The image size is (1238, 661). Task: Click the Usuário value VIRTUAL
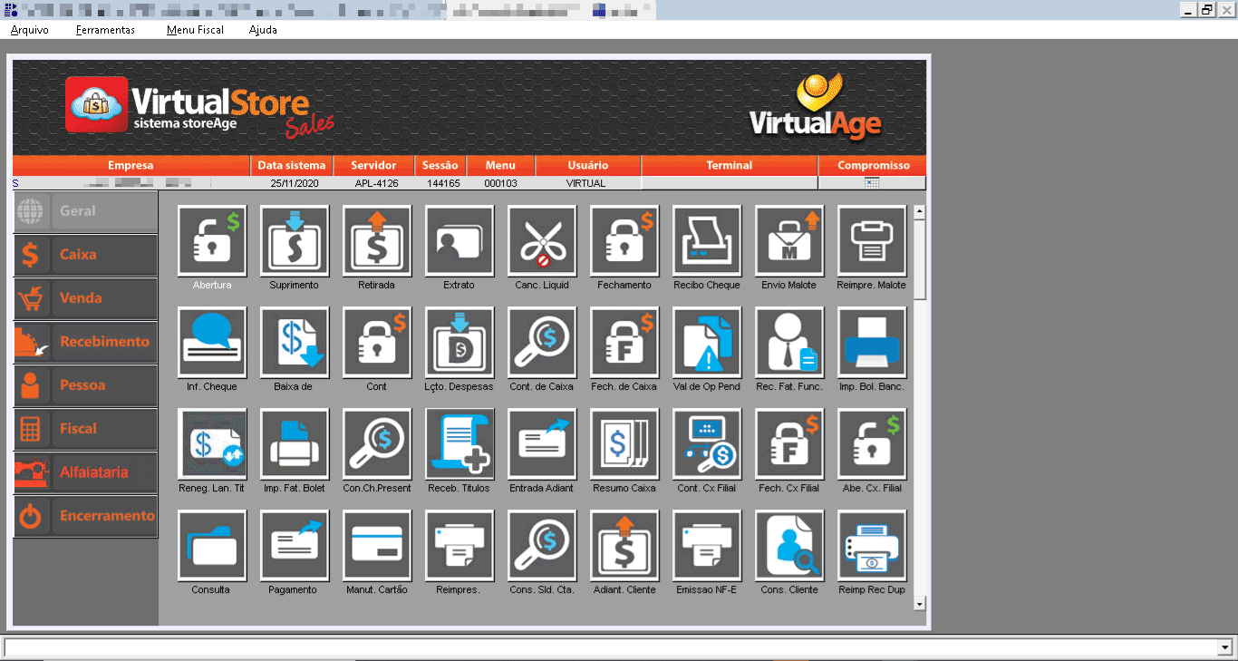click(x=586, y=183)
